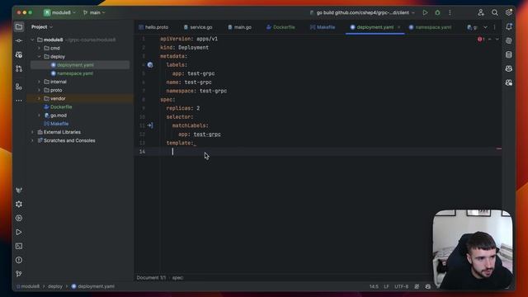
Task: Open the Code With Me icon
Action: tap(481, 13)
